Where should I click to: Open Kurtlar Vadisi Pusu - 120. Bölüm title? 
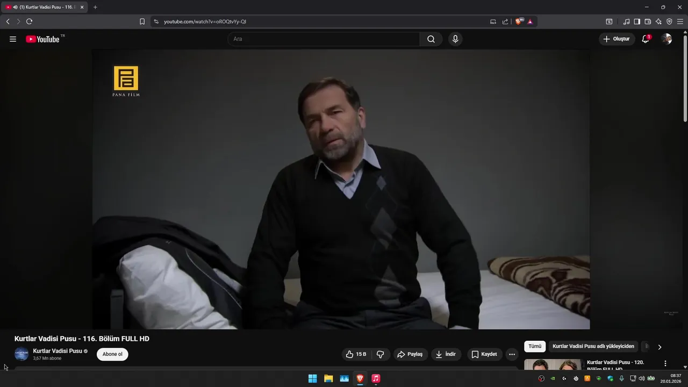coord(615,365)
